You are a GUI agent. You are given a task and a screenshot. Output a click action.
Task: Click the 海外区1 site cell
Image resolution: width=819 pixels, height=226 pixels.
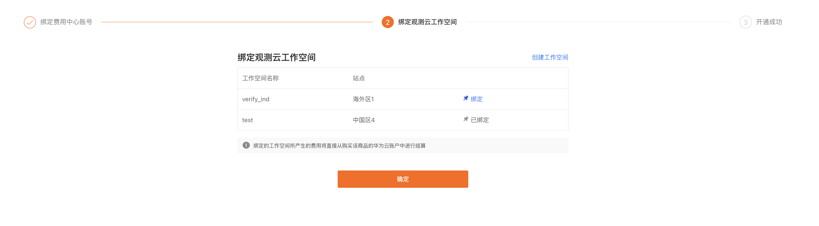click(363, 99)
